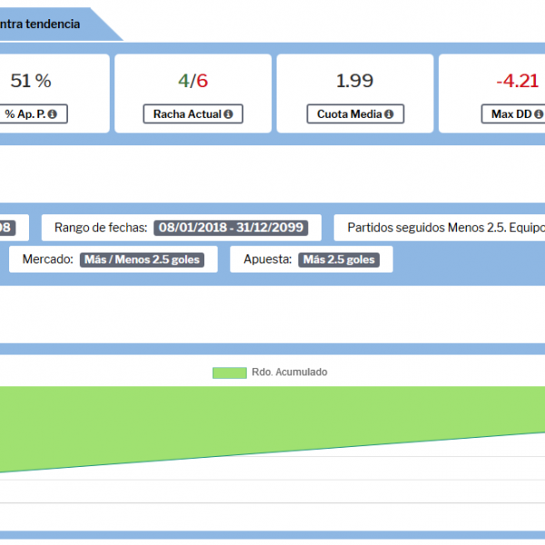The image size is (545, 545).
Task: Click the % Ap. P. label button
Action: pyautogui.click(x=33, y=114)
